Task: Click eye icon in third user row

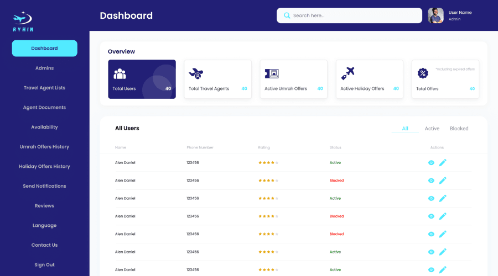Action: (431, 198)
